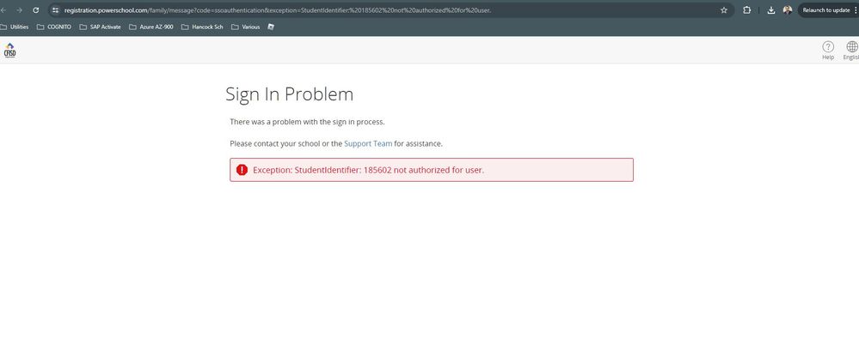View site information icon in address bar
859x350 pixels.
click(x=56, y=10)
